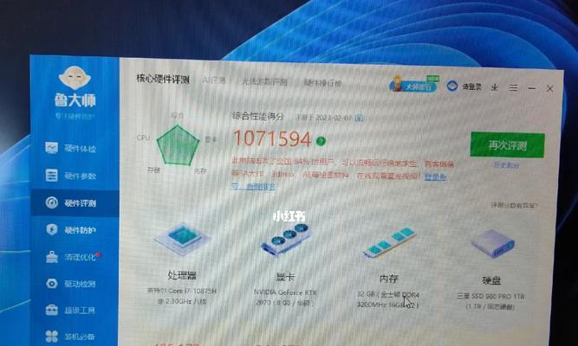
Task: Click the 显卡 graphics card icon
Action: coord(286,239)
